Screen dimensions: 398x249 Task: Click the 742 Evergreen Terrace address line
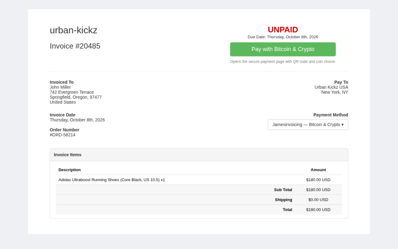pyautogui.click(x=71, y=92)
